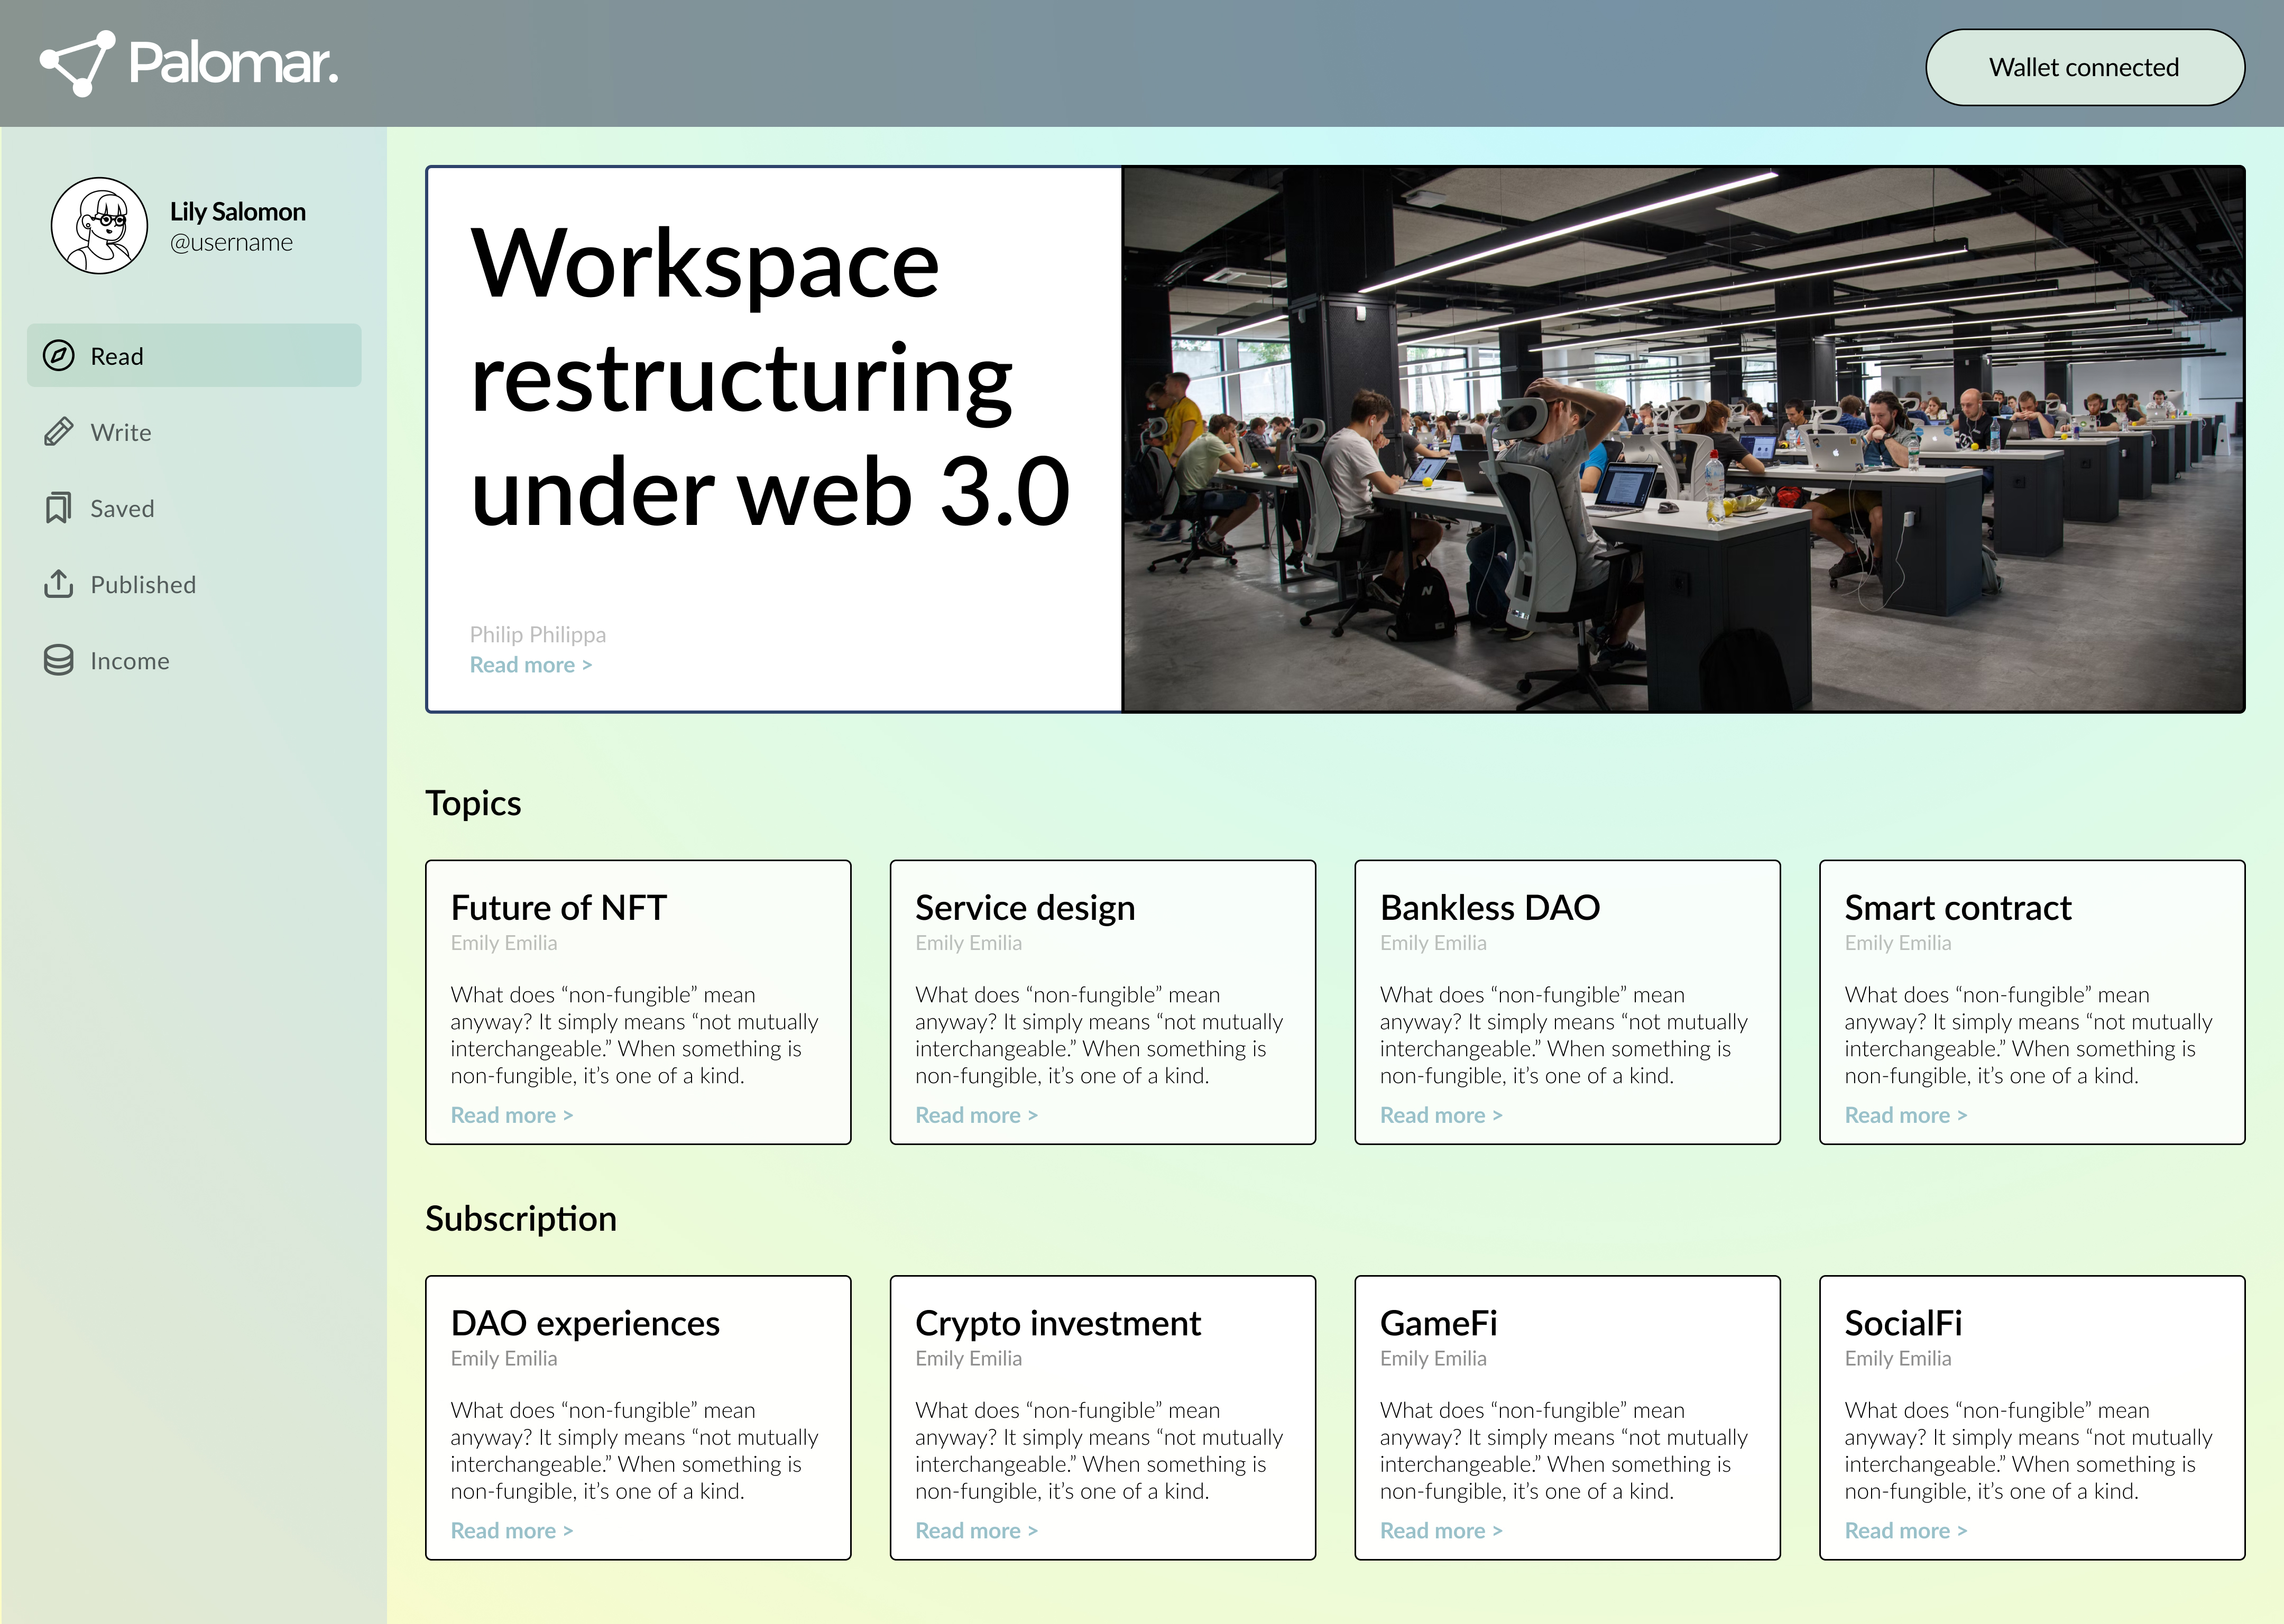Click Emily Emilia under Crypto investment
The width and height of the screenshot is (2284, 1624).
click(x=969, y=1359)
